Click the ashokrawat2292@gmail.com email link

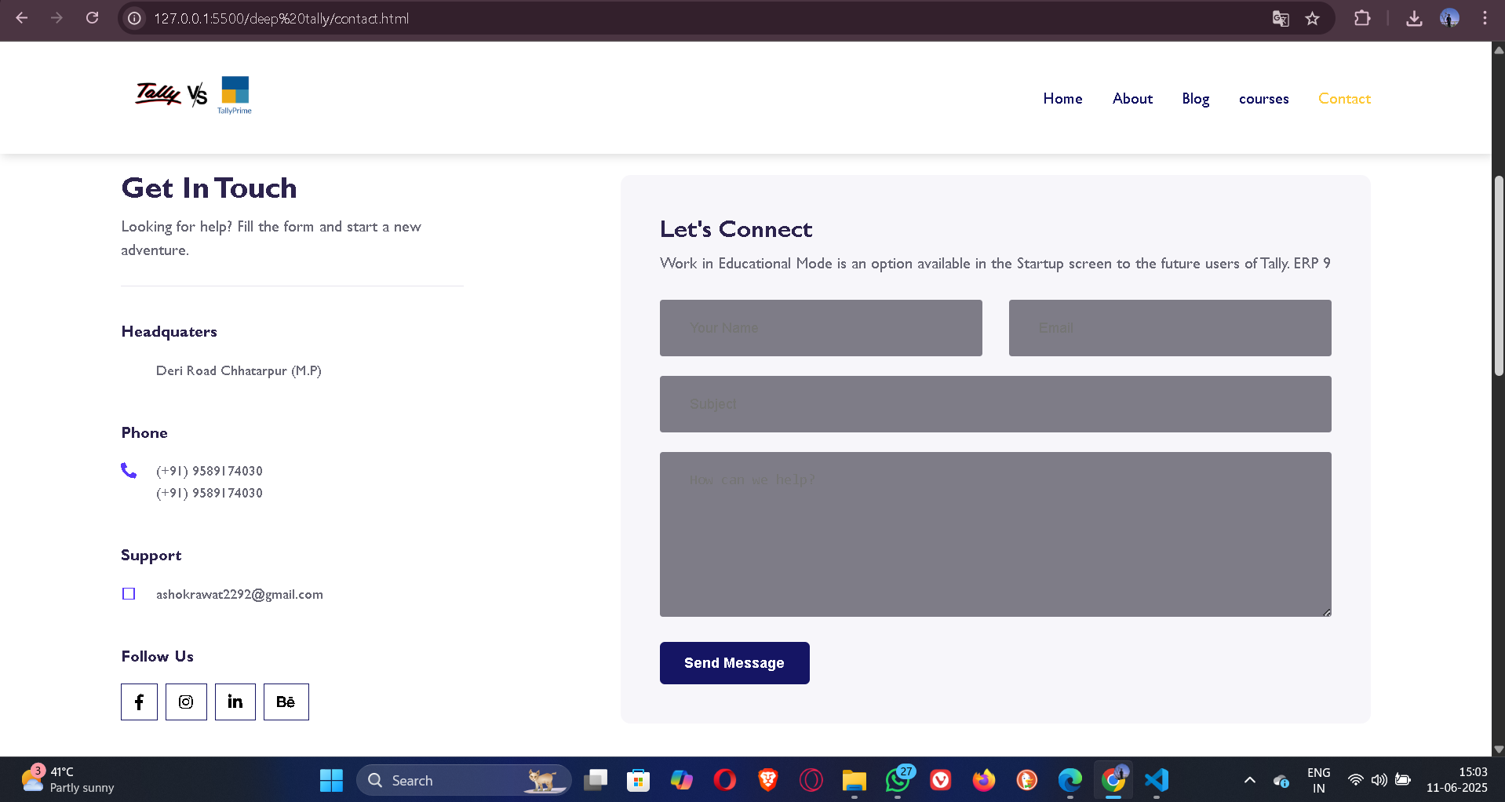(239, 594)
